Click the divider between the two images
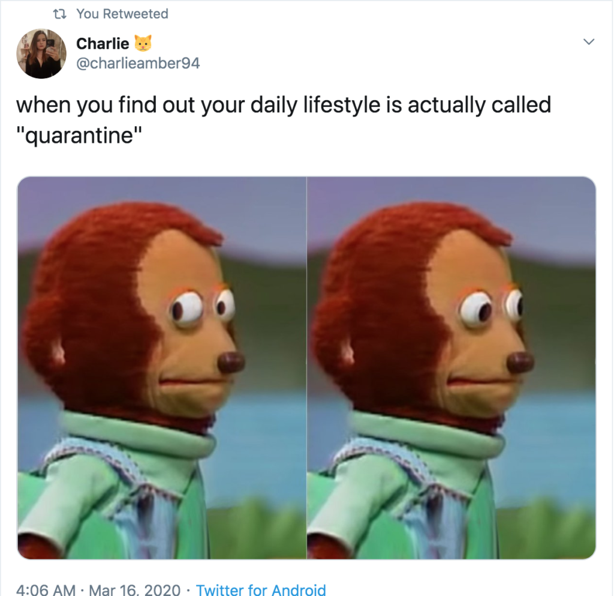Viewport: 614px width, 596px height. (x=306, y=367)
